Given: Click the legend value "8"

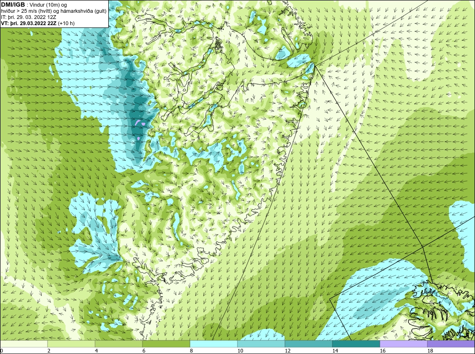Looking at the screenshot, I should click(x=191, y=351).
